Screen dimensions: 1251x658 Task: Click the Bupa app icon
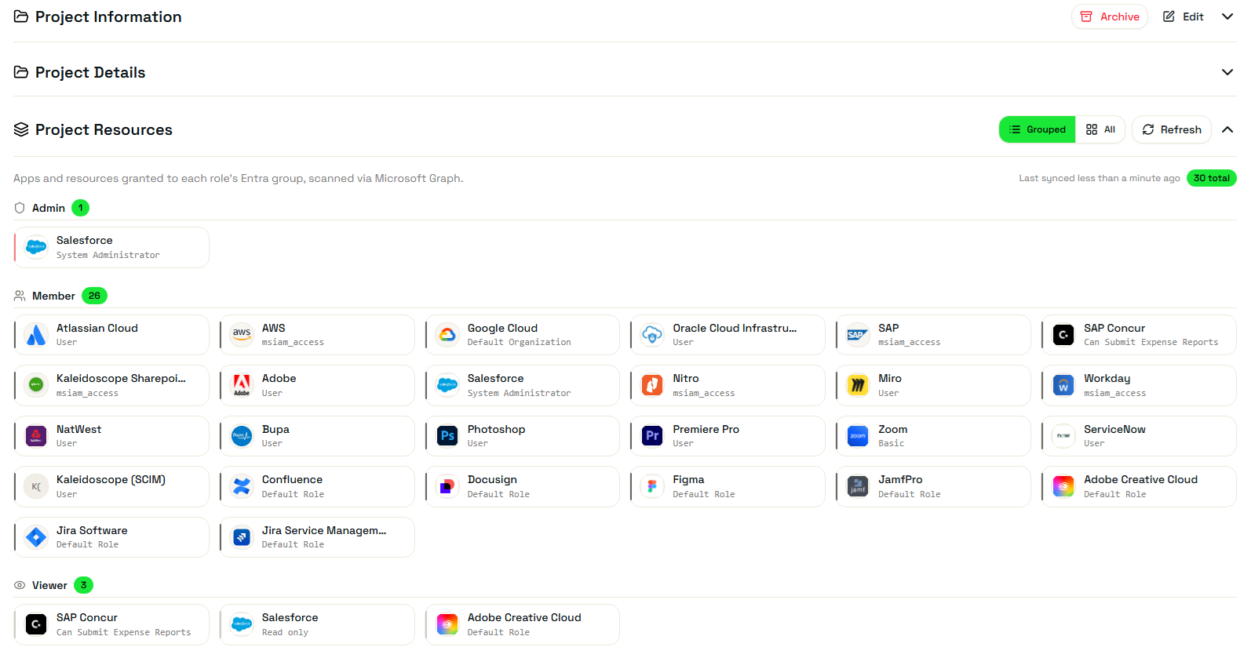242,436
